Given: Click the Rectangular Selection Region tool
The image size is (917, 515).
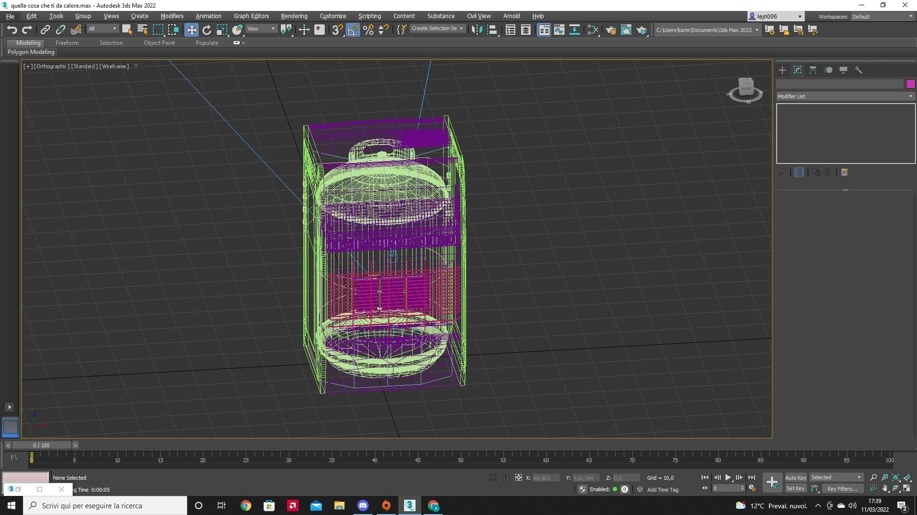Looking at the screenshot, I should 158,30.
